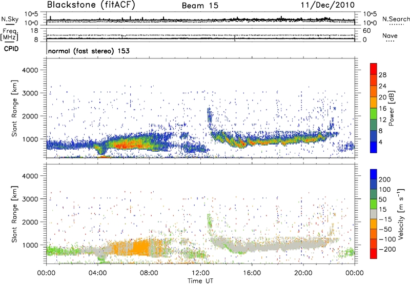Click the '1000' tick on power panel
This screenshot has height=284, width=410.
30,139
